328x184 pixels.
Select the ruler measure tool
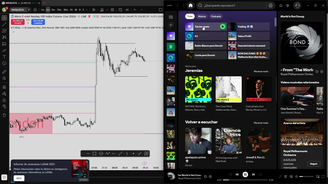click(4, 72)
